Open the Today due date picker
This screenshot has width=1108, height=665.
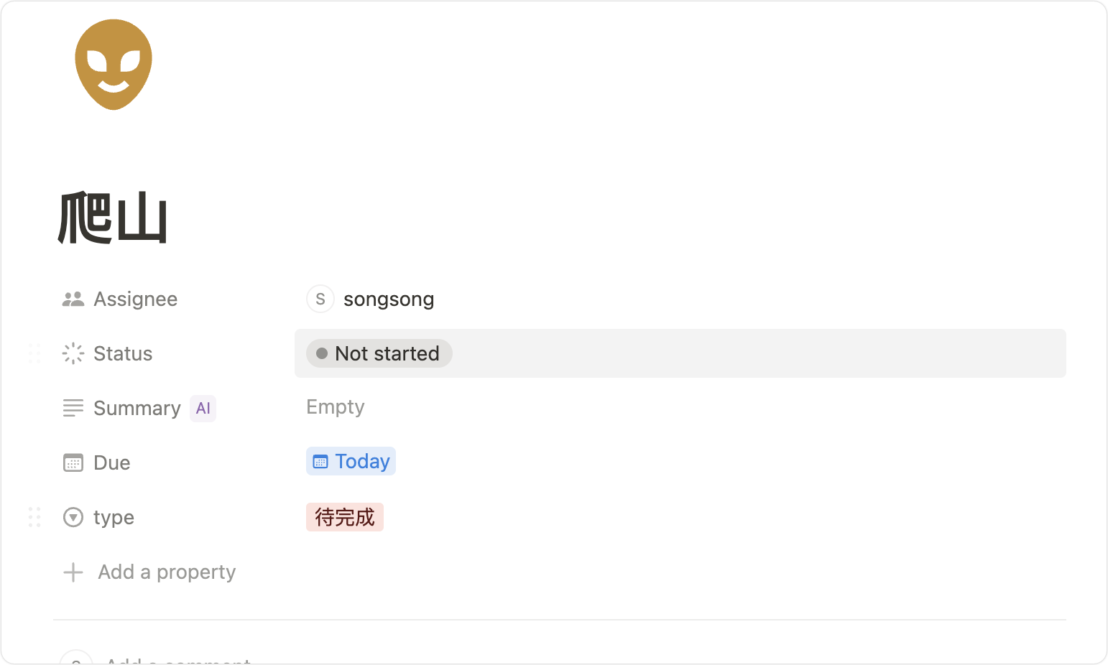coord(351,461)
